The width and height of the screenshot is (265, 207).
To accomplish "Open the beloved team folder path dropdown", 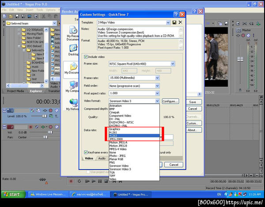I will 54,23.
